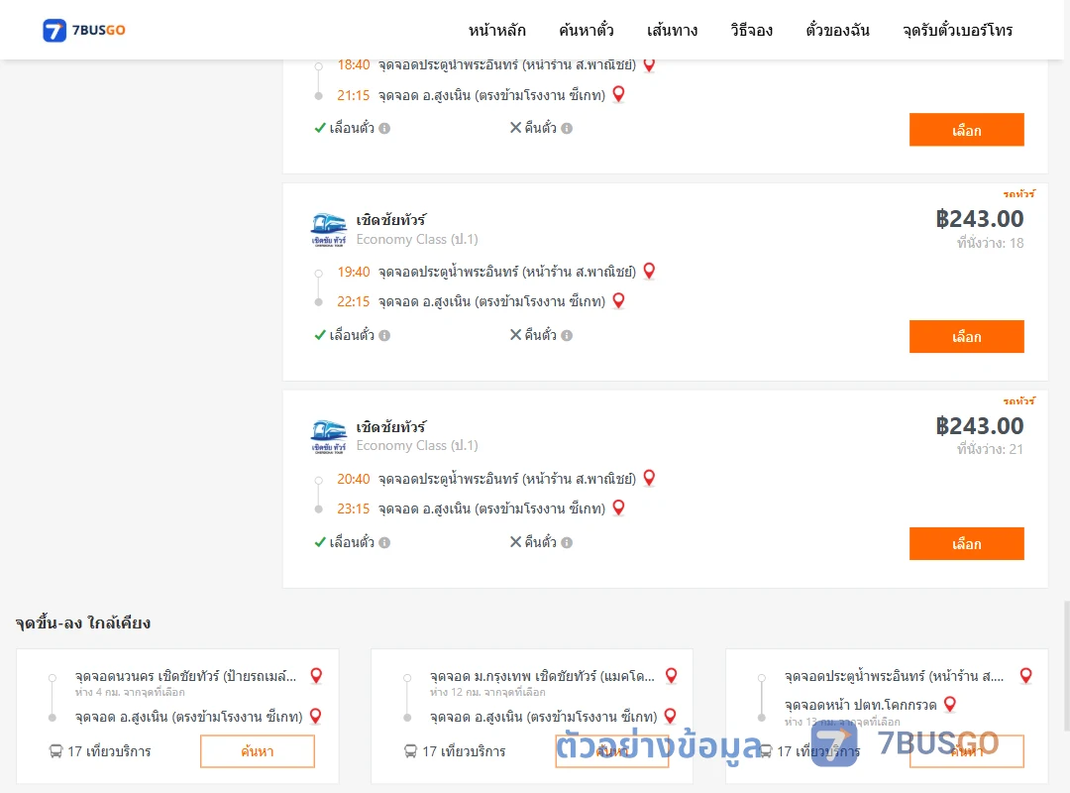Open หน้าหลัก menu item
This screenshot has width=1070, height=793.
(x=496, y=30)
